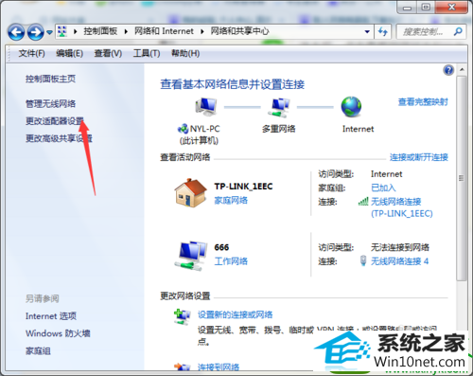
Task: Open 无线网络连接 4 link
Action: pos(399,261)
